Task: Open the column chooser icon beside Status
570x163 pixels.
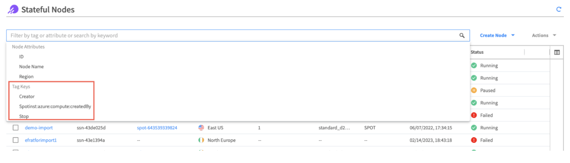Action: (557, 52)
